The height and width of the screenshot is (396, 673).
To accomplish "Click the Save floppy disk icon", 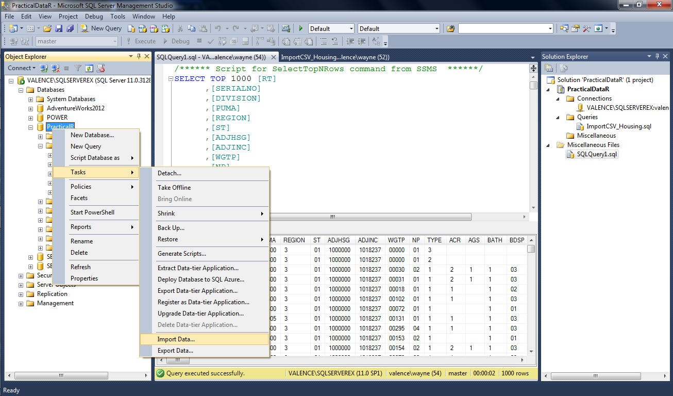I will (59, 28).
